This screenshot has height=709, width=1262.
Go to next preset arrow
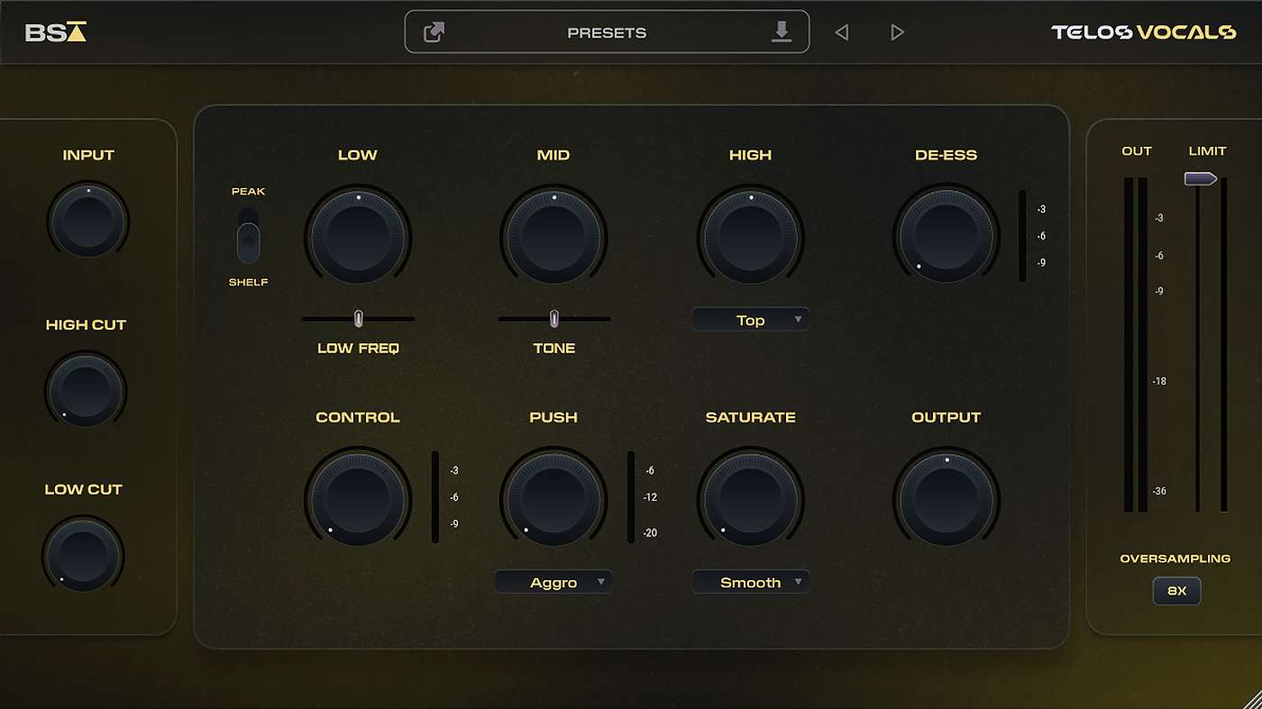[x=897, y=32]
